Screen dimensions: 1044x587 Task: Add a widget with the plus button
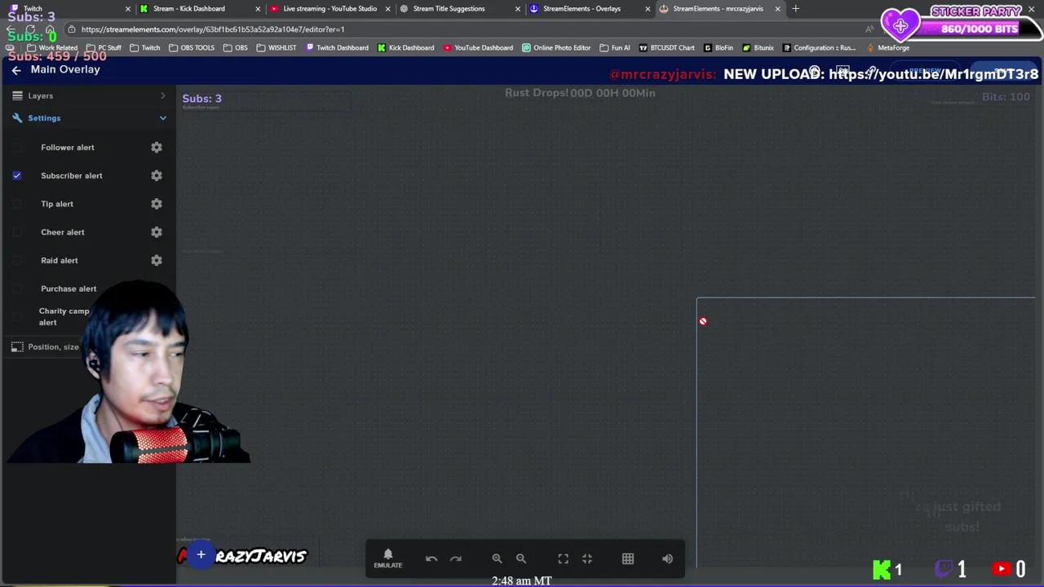[x=201, y=555]
